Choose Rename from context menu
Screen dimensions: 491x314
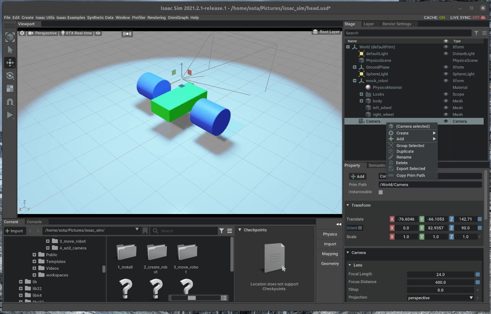(412, 157)
